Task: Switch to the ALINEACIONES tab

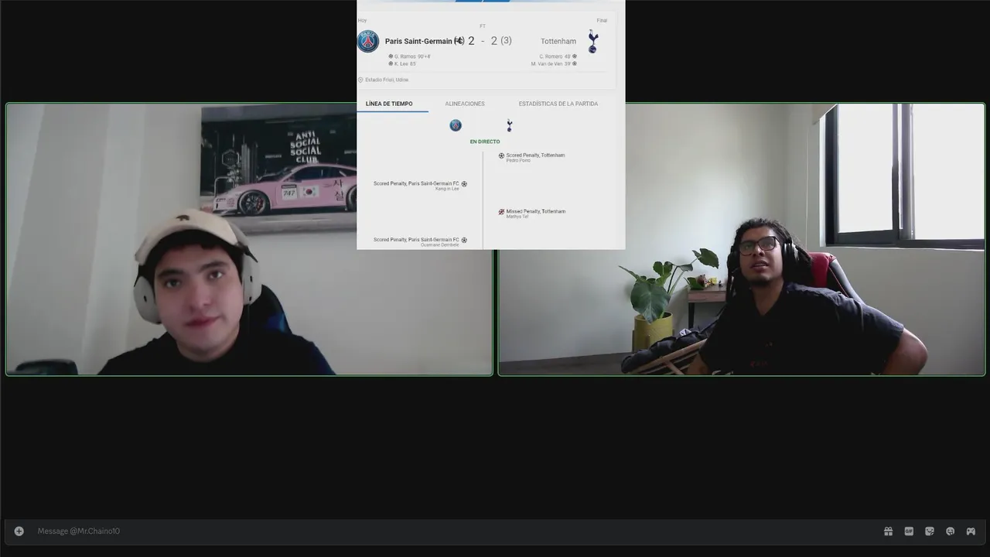Action: click(x=465, y=104)
